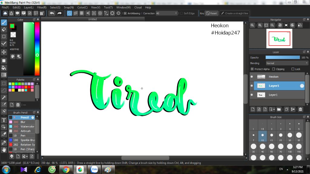Screen dimensions: 310x174
Task: Turn snap off icon
Action: pos(69,13)
